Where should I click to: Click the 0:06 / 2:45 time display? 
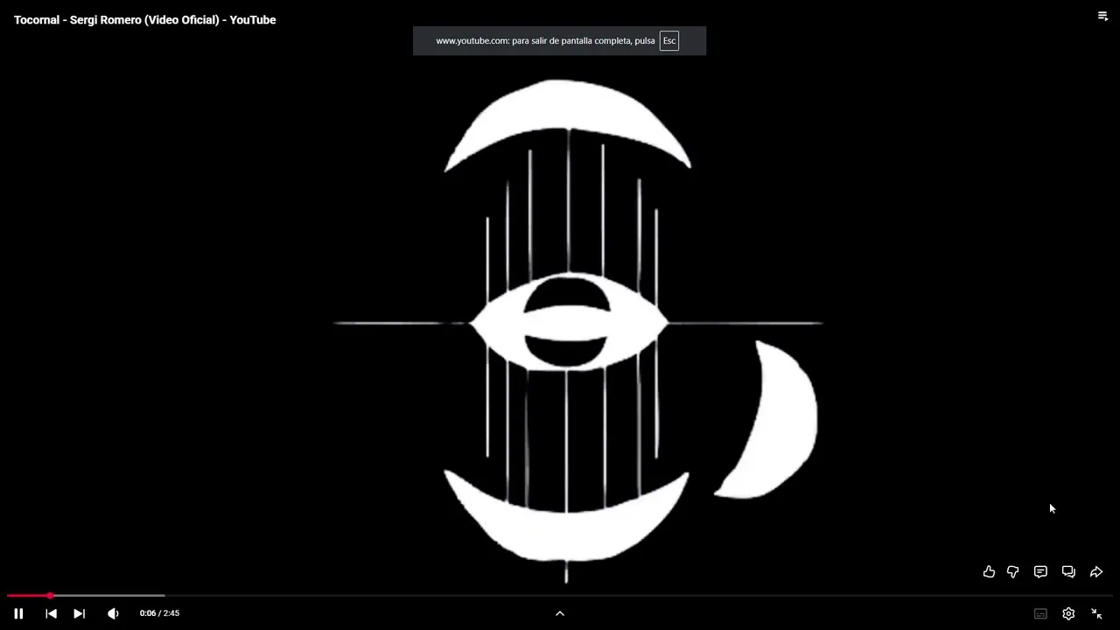159,613
